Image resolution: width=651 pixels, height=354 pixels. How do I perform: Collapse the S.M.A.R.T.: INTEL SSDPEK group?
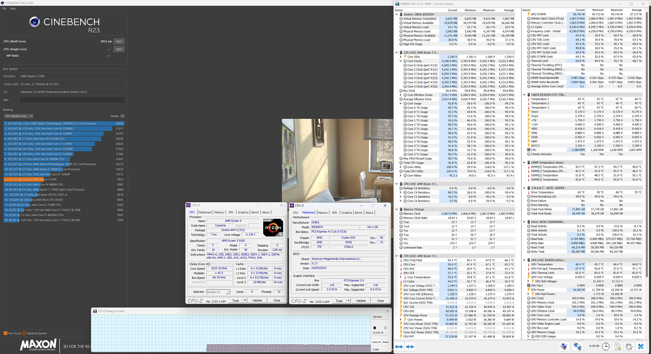(x=524, y=188)
